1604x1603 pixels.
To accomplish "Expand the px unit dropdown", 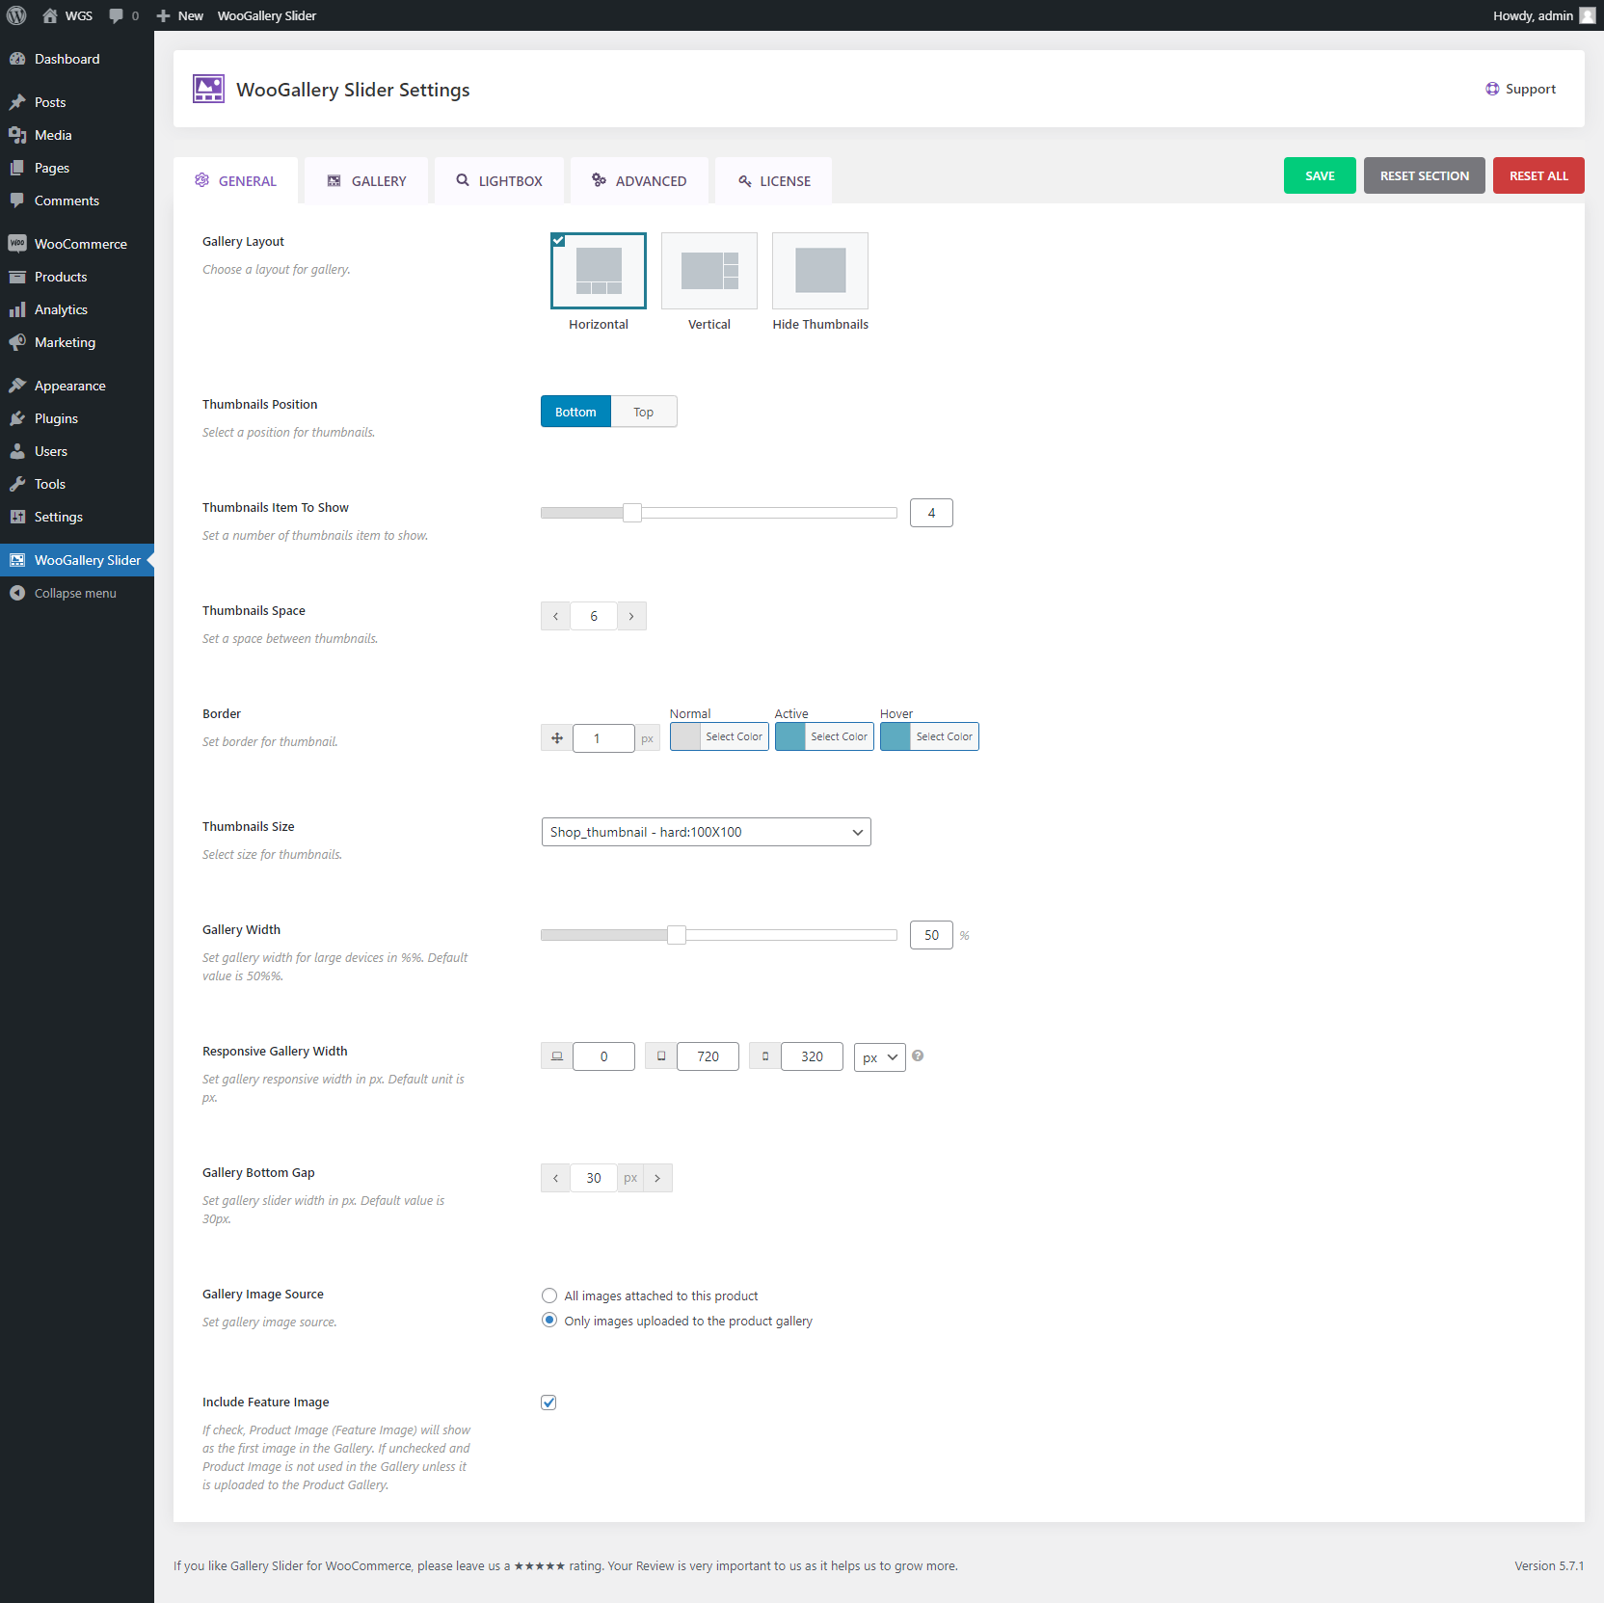I will pos(879,1056).
